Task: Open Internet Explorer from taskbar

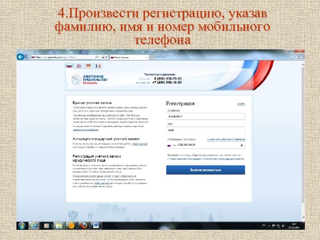Action: (34, 226)
